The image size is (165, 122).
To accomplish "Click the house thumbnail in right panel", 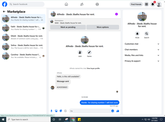I will (142, 17).
